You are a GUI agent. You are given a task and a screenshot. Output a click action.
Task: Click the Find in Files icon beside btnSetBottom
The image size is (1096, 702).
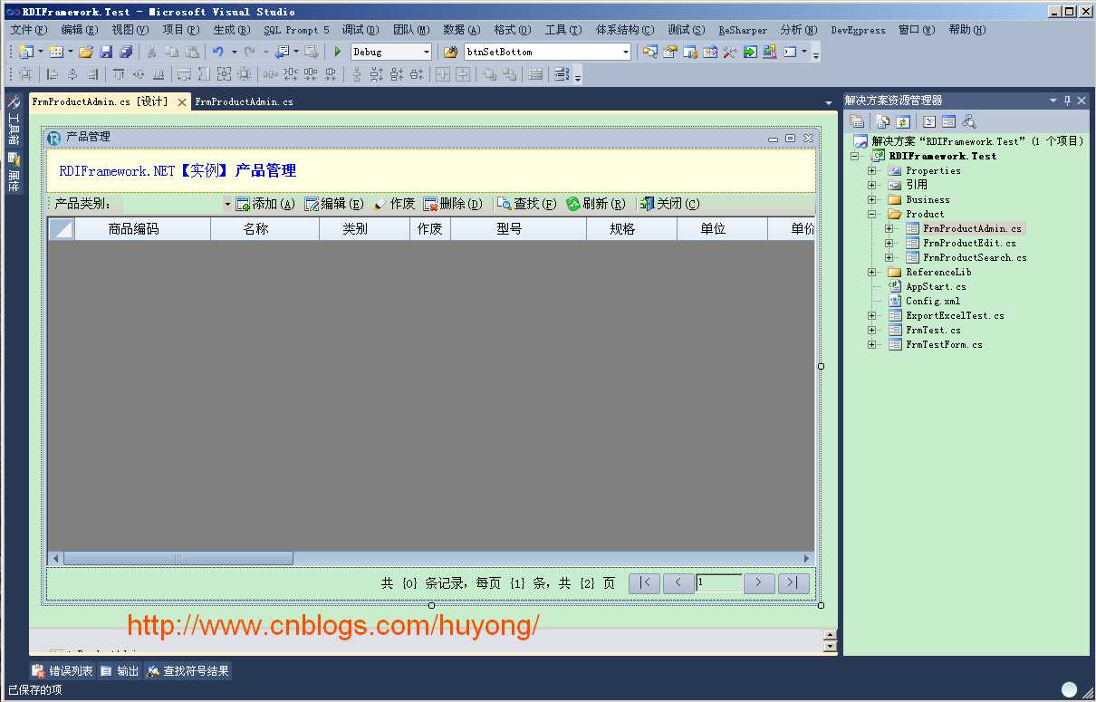[x=451, y=52]
